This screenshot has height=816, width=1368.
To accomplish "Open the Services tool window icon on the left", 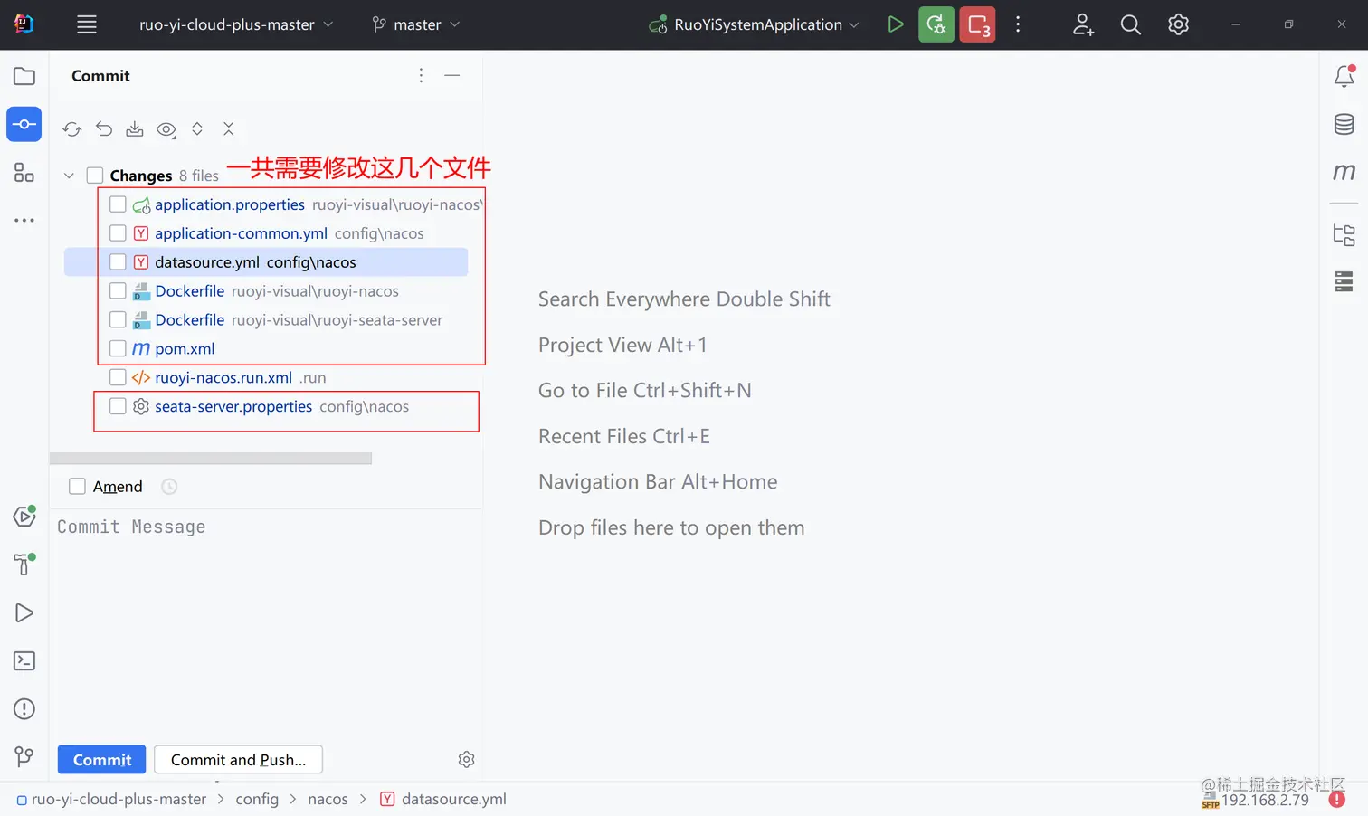I will 24,517.
